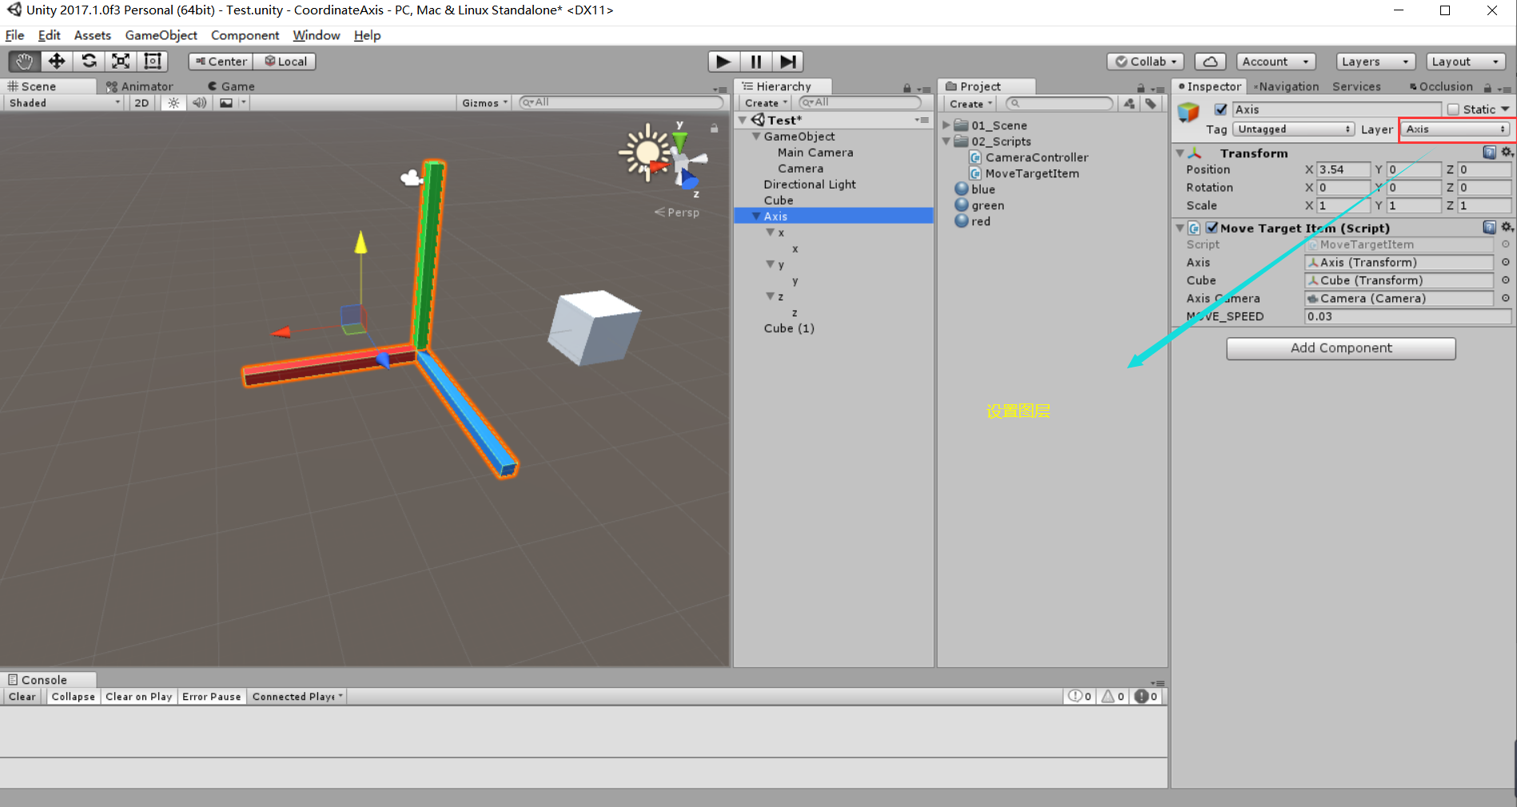The height and width of the screenshot is (807, 1517).
Task: Collapse the Test scene in Hierarchy
Action: point(743,120)
